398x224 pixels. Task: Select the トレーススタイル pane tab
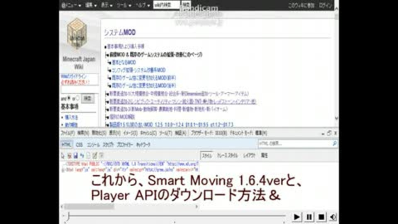pos(227,156)
